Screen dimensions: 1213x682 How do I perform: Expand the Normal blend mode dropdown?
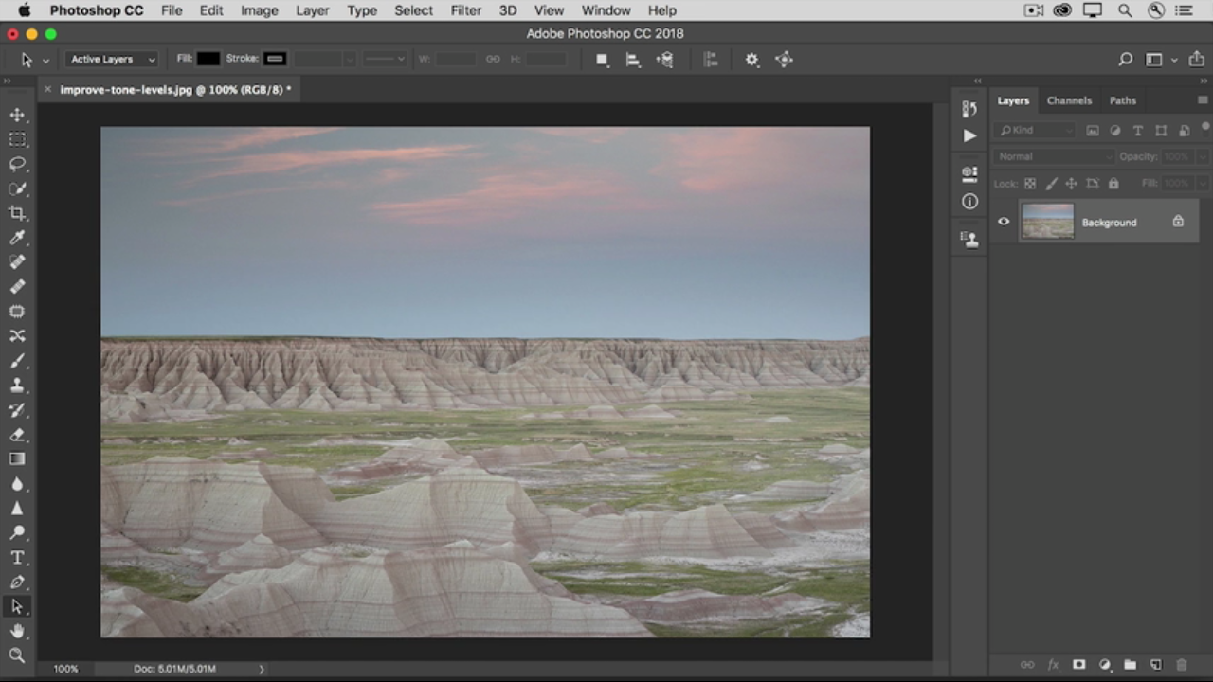1054,156
